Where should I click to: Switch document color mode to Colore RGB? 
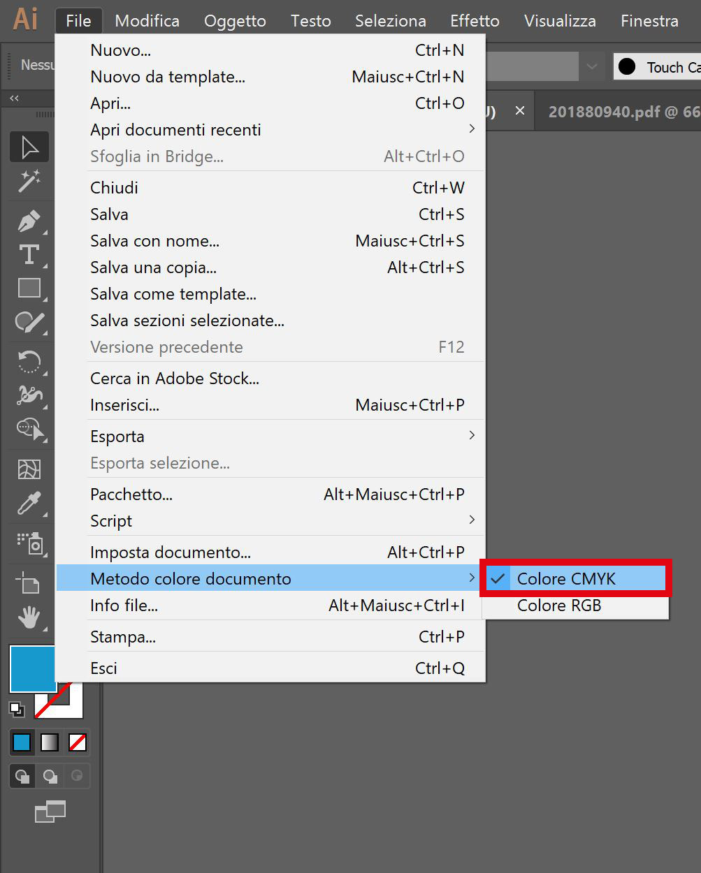coord(559,606)
